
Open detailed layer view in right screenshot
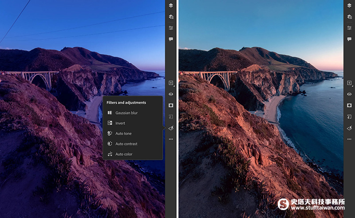[349, 17]
